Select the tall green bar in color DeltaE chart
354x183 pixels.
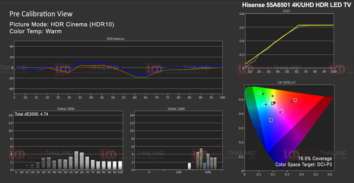click(x=201, y=159)
